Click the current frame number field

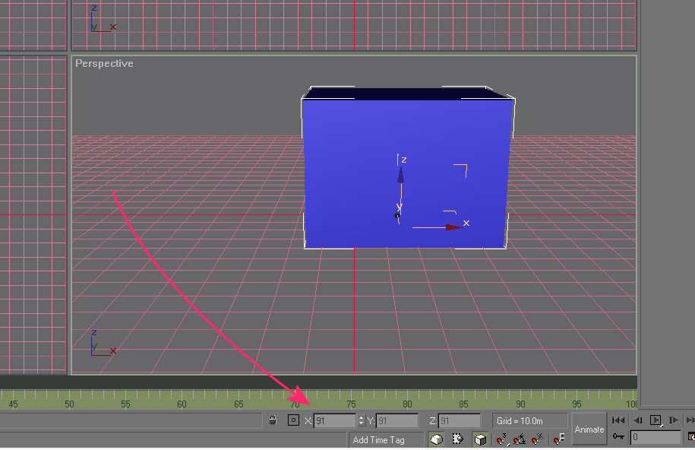click(x=656, y=438)
